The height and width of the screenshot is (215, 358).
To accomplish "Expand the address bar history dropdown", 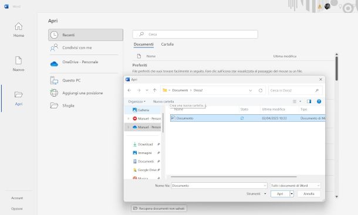I will coord(251,91).
